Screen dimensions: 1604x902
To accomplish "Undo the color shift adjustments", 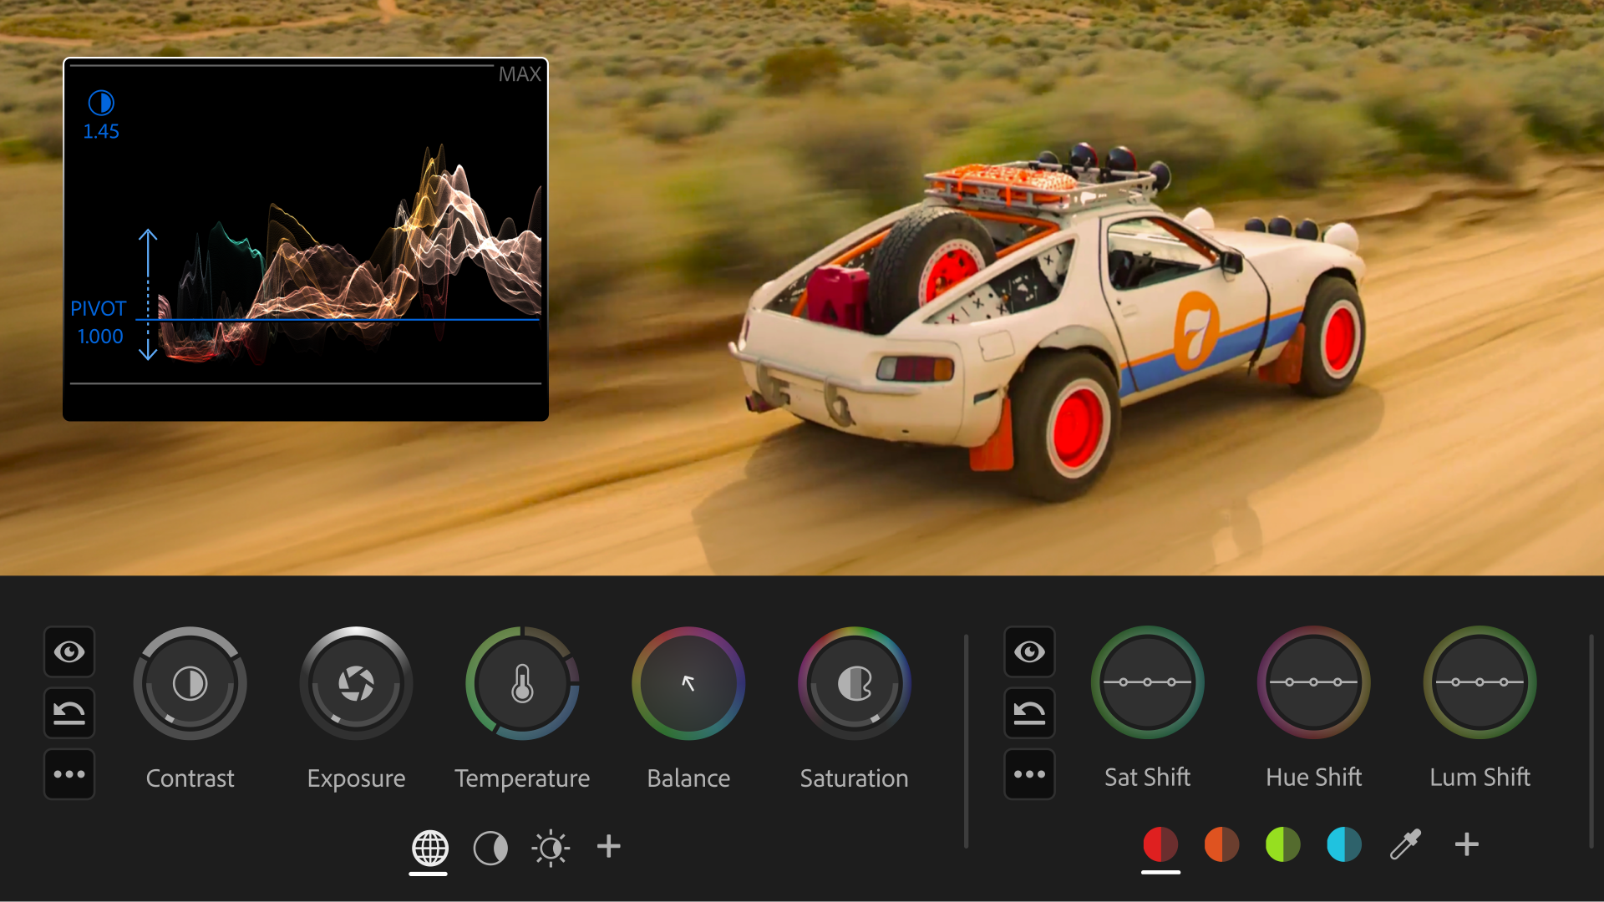I will (1029, 713).
